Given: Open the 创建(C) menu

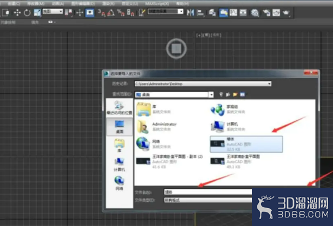Looking at the screenshot, I should click(x=14, y=4).
